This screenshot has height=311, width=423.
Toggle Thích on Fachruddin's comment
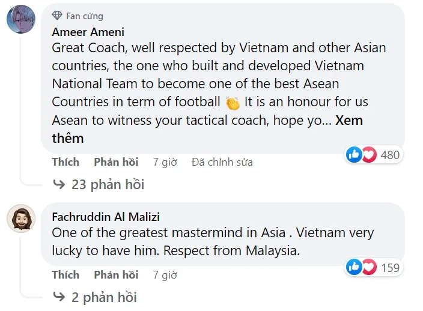(x=65, y=275)
